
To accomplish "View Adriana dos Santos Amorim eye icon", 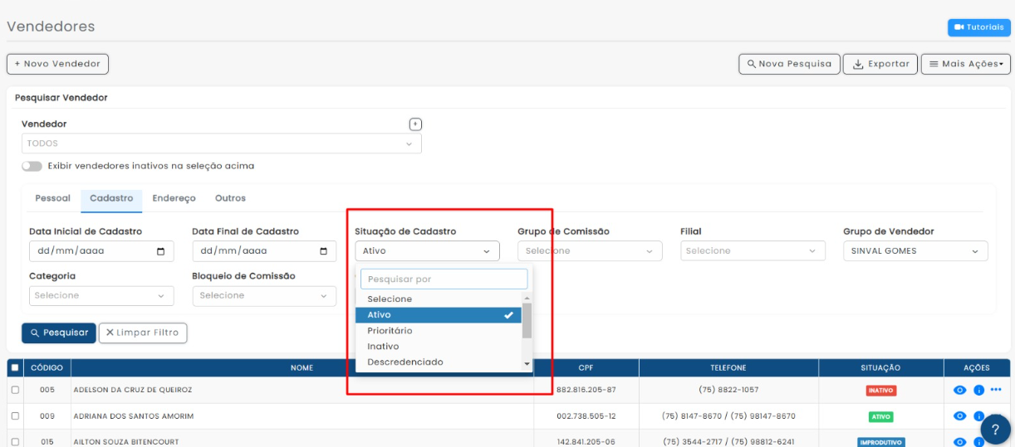I will pos(959,416).
